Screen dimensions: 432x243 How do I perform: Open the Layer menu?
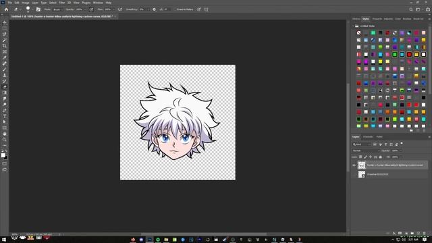point(35,3)
